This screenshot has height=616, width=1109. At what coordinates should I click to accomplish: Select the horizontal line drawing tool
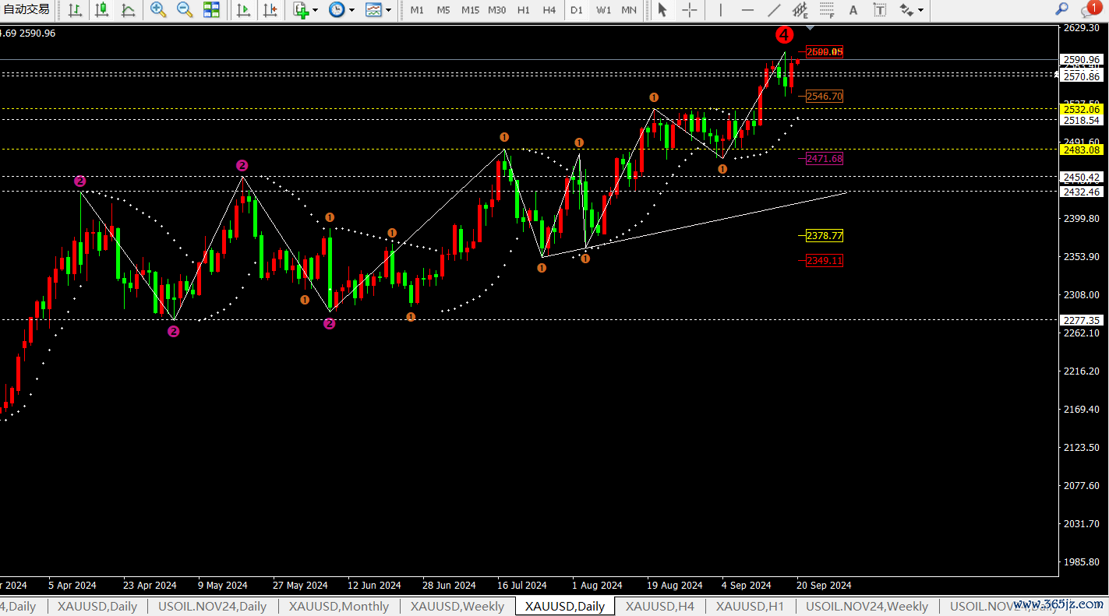pos(747,10)
